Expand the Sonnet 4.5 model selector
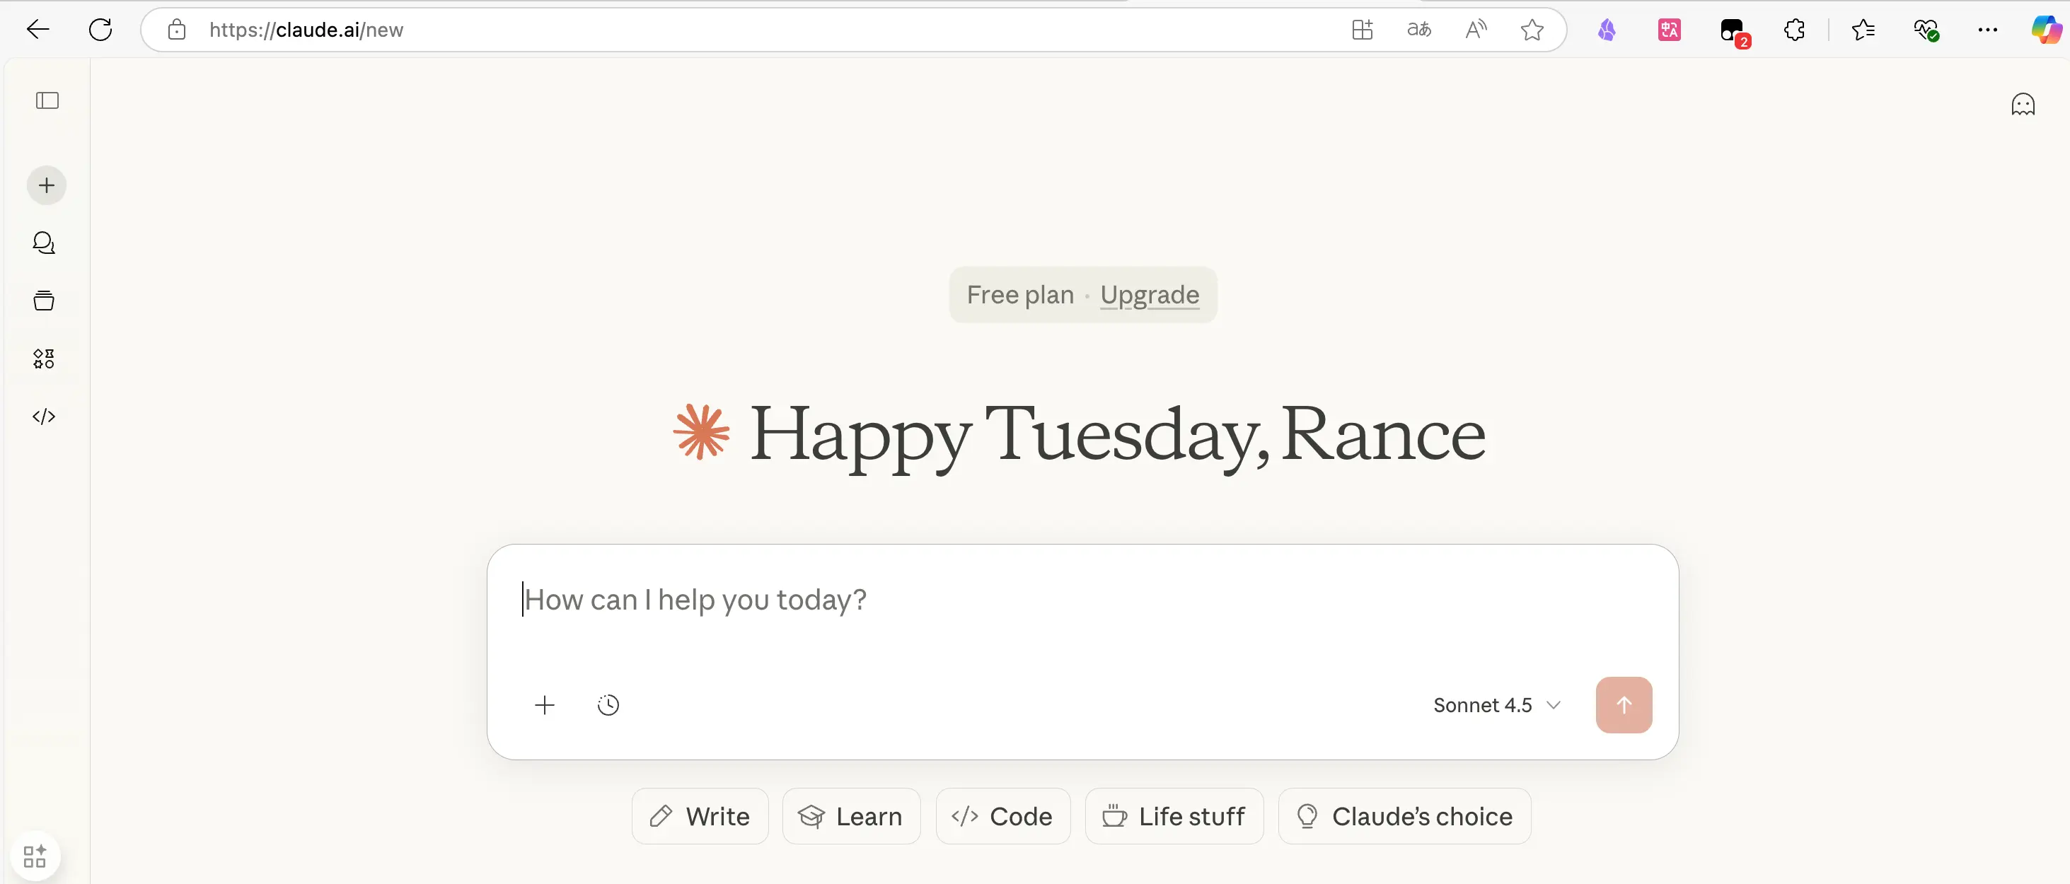 click(x=1496, y=705)
